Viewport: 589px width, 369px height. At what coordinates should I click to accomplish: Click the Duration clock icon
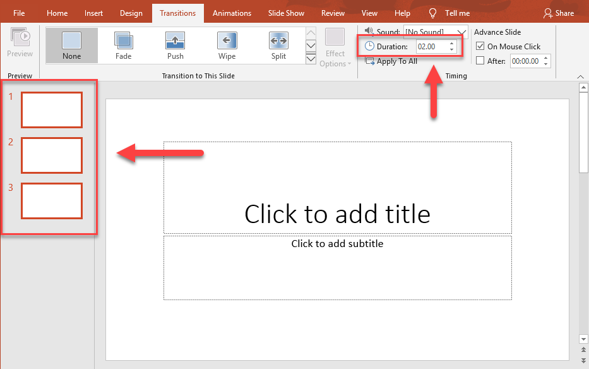click(370, 46)
